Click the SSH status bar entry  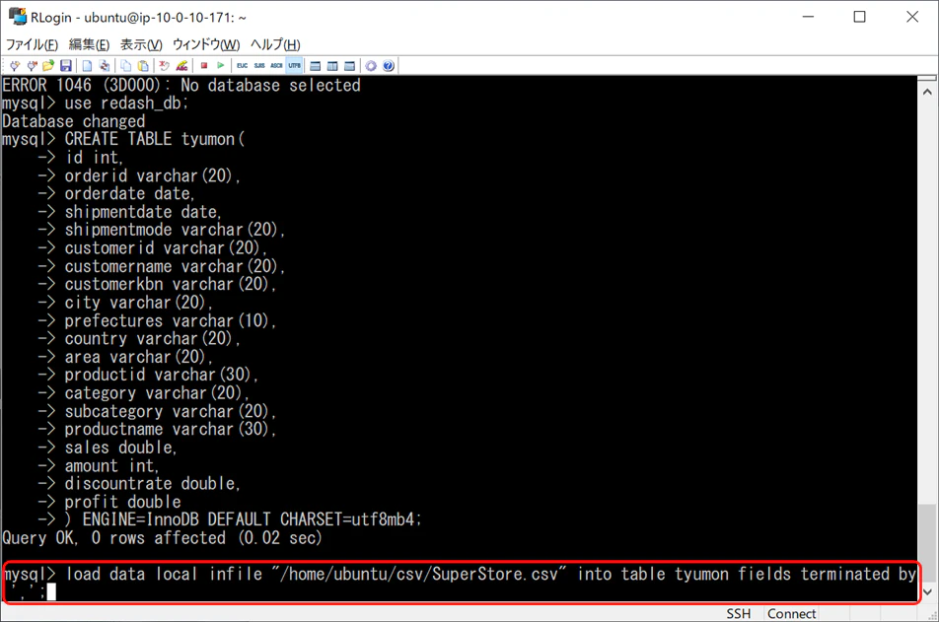click(739, 613)
